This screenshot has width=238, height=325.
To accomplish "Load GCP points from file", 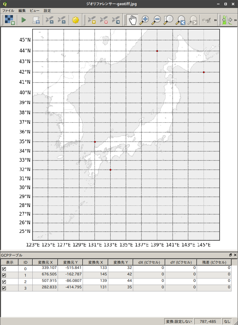I will click(x=50, y=20).
